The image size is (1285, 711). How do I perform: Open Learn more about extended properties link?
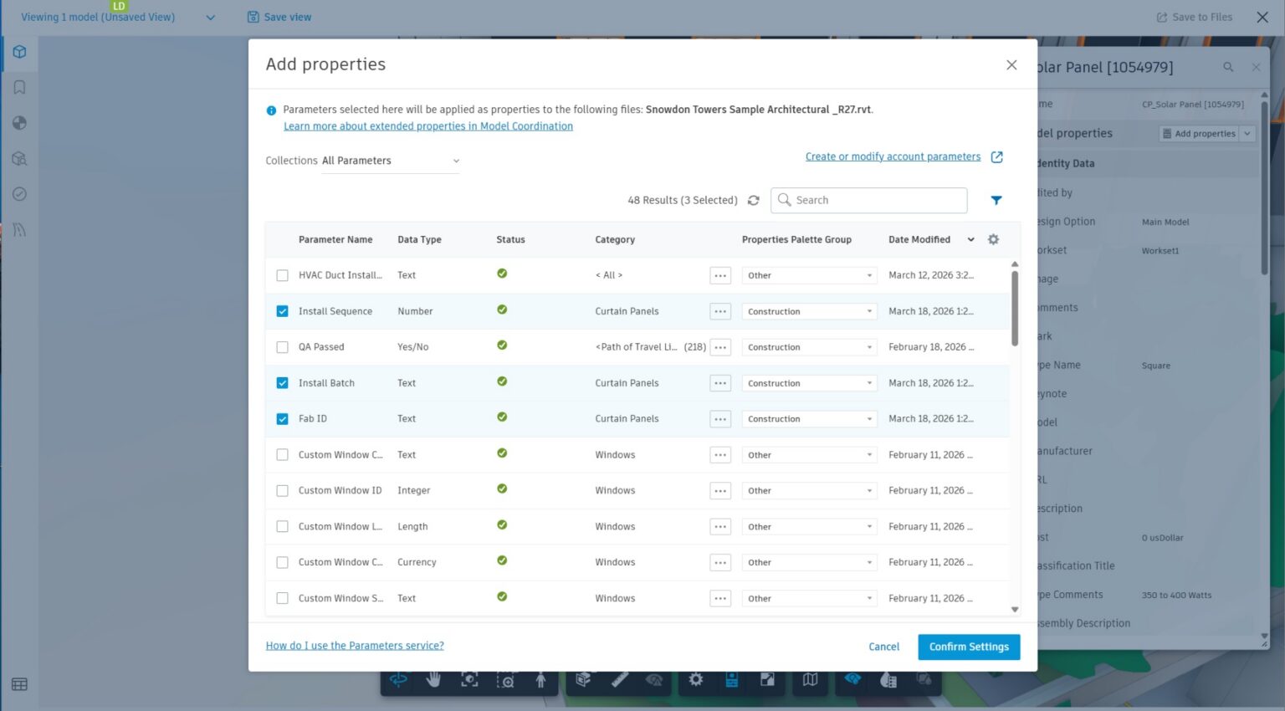pyautogui.click(x=428, y=126)
